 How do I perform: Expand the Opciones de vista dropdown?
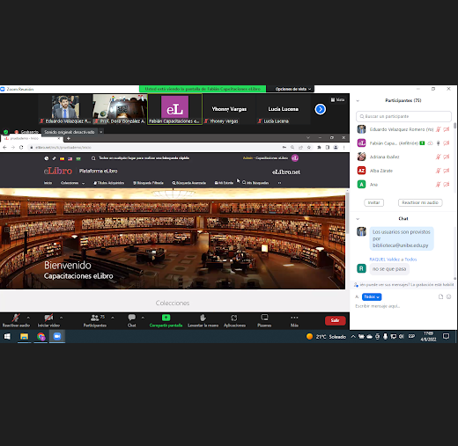coord(292,89)
